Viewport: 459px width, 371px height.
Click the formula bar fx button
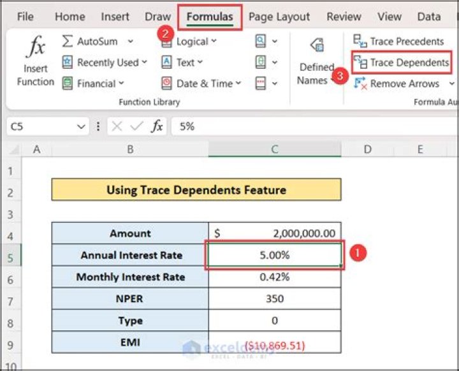(x=157, y=126)
